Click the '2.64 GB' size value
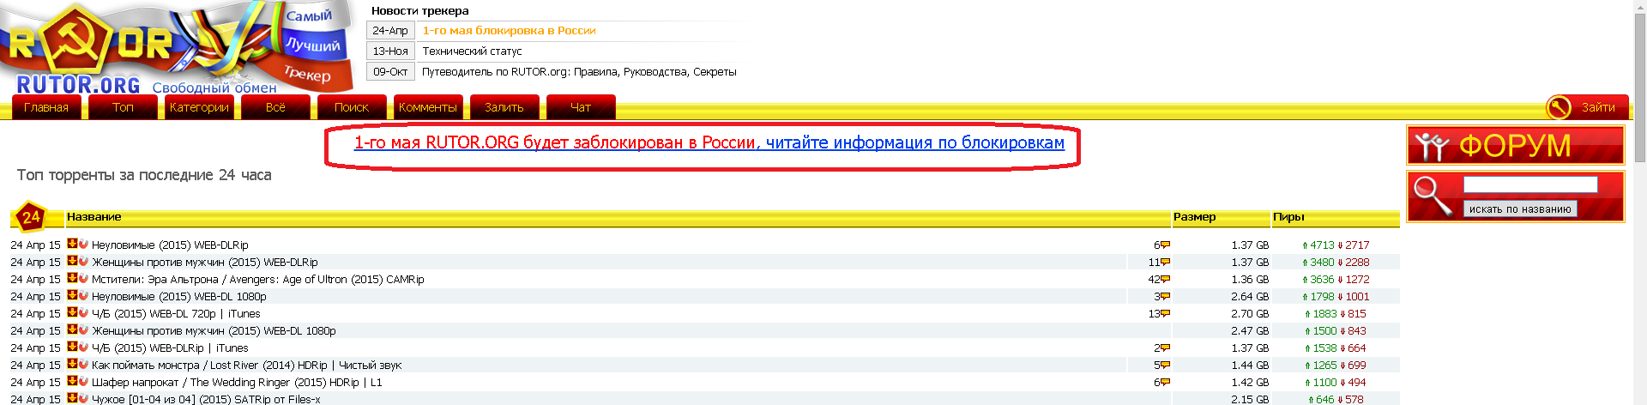The image size is (1647, 405). [1250, 296]
